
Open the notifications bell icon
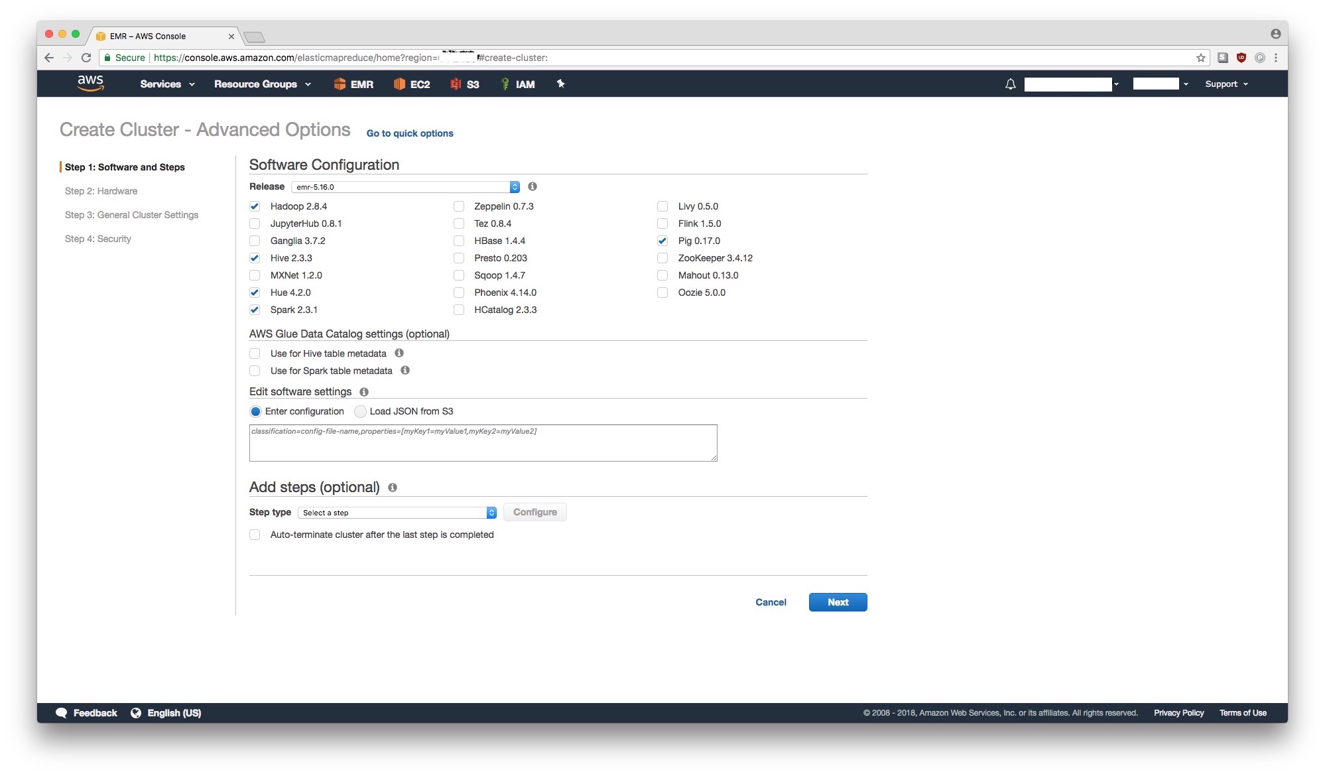(x=1009, y=84)
